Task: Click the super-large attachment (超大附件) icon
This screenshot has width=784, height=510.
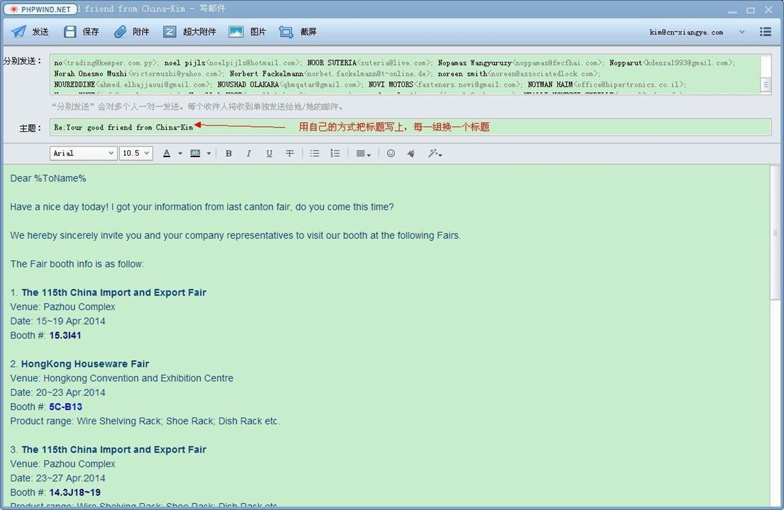Action: pos(169,32)
